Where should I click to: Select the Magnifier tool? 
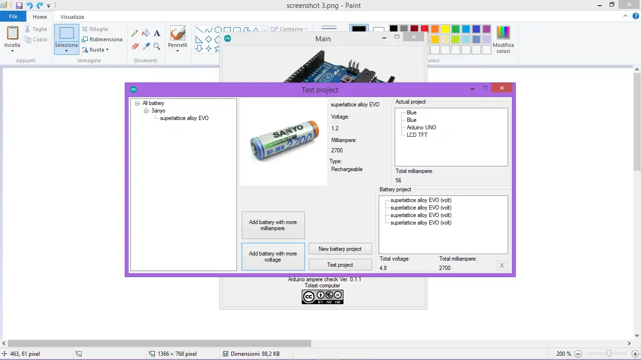157,46
